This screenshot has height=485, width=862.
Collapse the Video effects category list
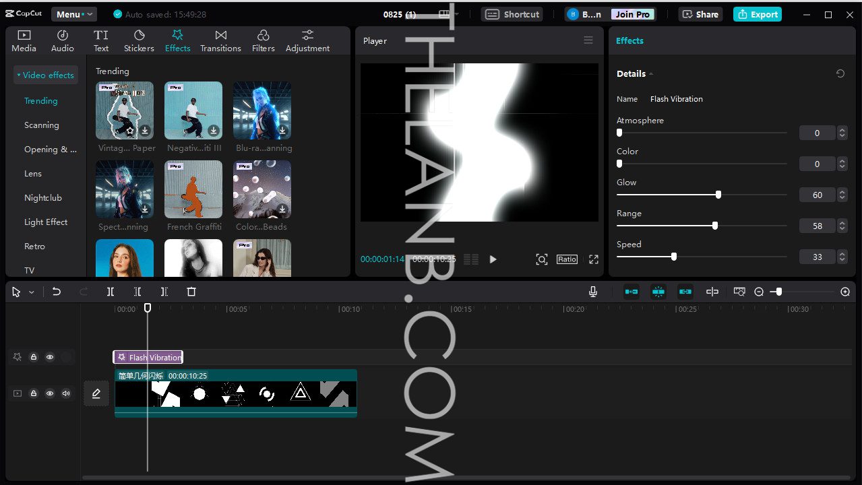45,75
